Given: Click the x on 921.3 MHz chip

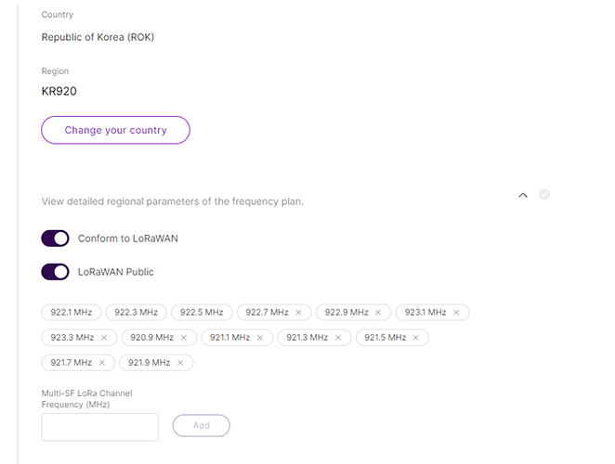Looking at the screenshot, I should point(339,338).
